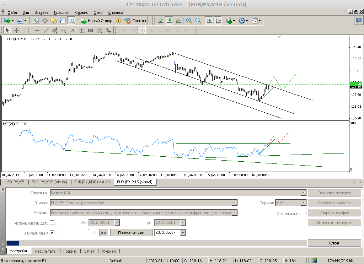The image size is (364, 264).
Task: Enable the Использовать дату checkbox
Action: pos(52,223)
